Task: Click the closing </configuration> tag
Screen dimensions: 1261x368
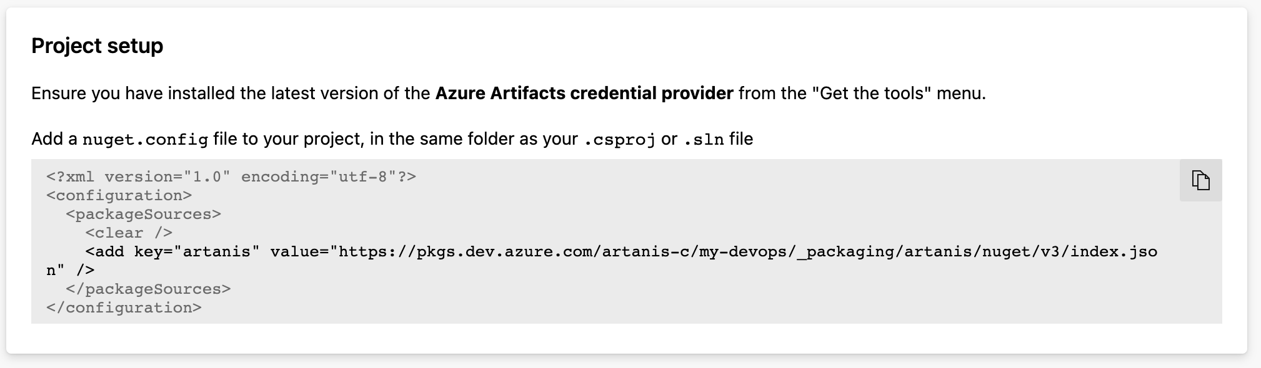Action: (x=124, y=308)
